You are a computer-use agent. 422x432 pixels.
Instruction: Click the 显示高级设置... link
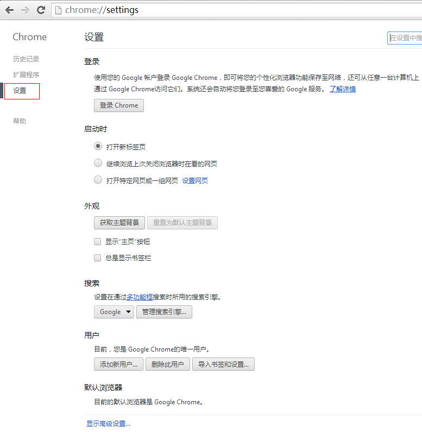tap(108, 424)
